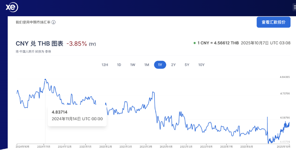
Task: Open the 10Y chart range
Action: [x=201, y=65]
